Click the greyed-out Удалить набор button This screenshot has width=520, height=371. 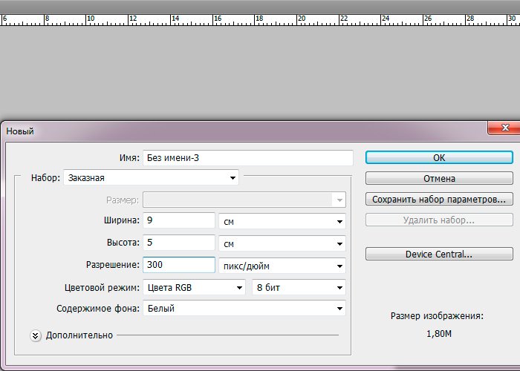coord(438,220)
